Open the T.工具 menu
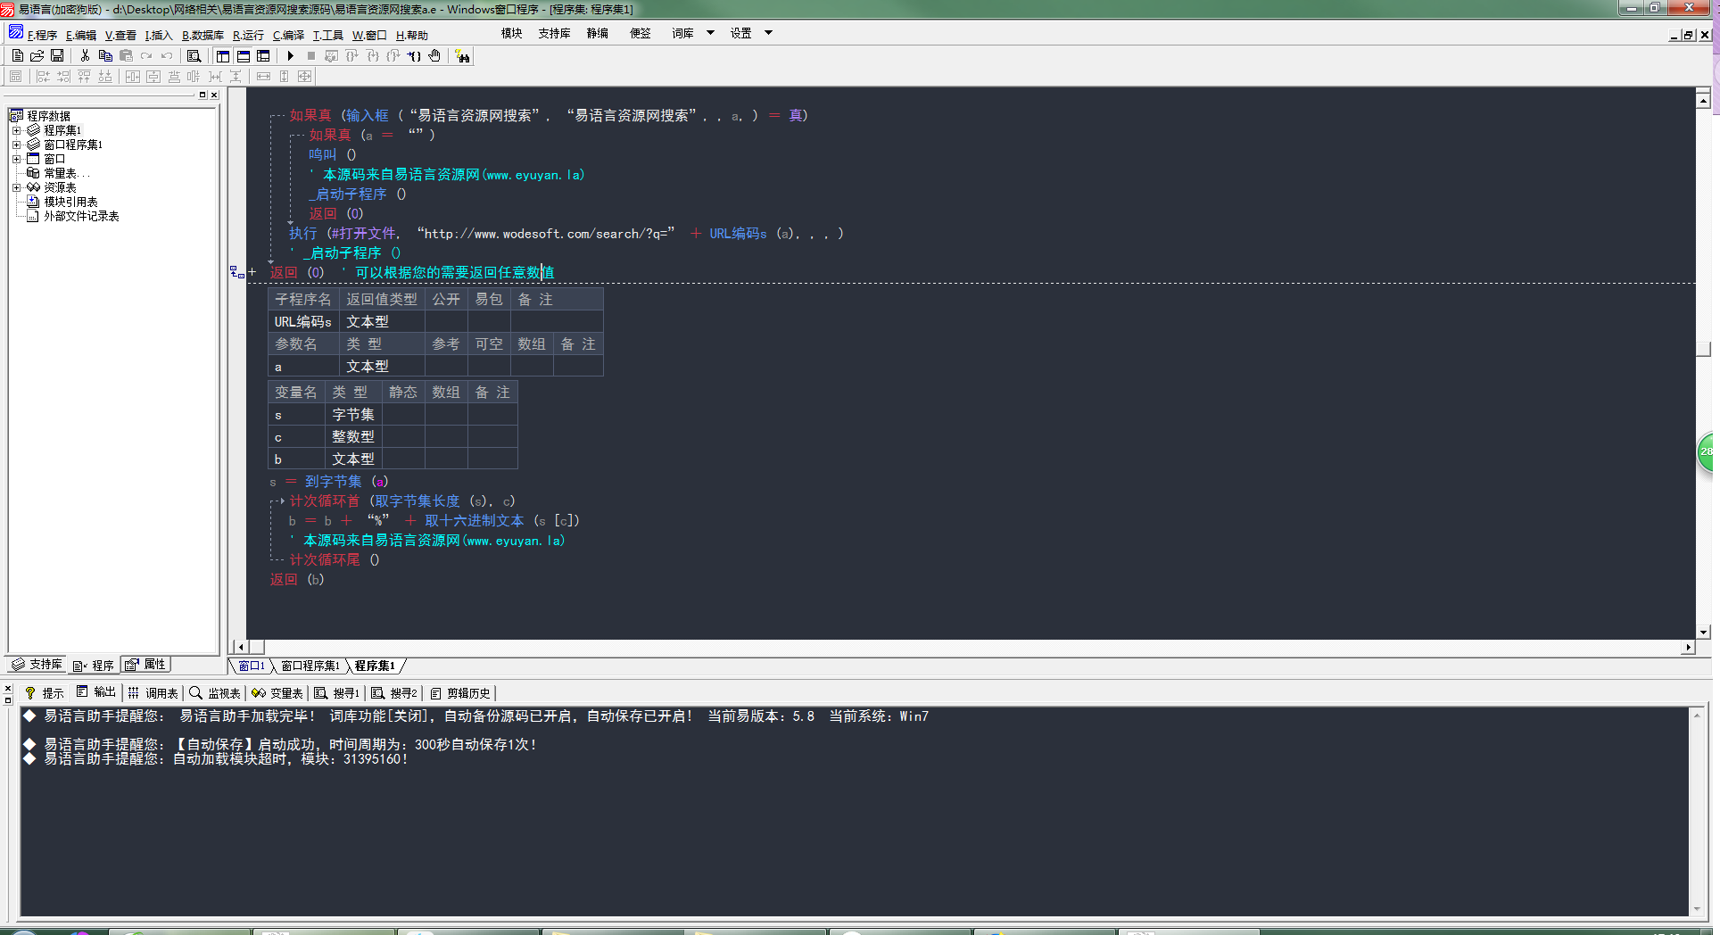Screen dimensions: 1720x935 327,35
